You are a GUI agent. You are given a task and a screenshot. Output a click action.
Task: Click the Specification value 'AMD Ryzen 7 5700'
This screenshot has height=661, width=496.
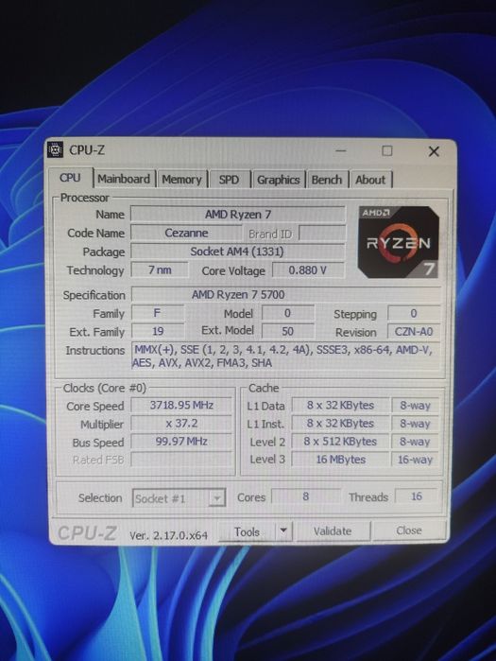pyautogui.click(x=286, y=294)
